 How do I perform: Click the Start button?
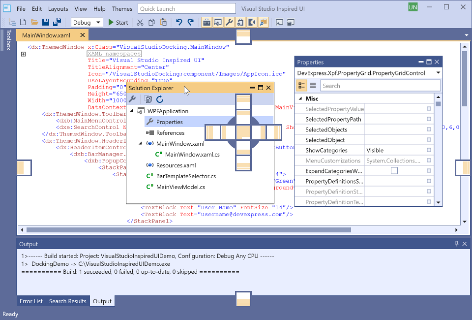tap(118, 22)
